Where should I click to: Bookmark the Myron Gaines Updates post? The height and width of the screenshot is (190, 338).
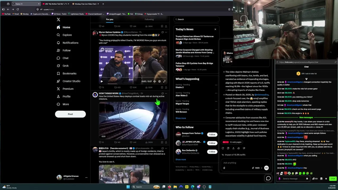(x=162, y=87)
